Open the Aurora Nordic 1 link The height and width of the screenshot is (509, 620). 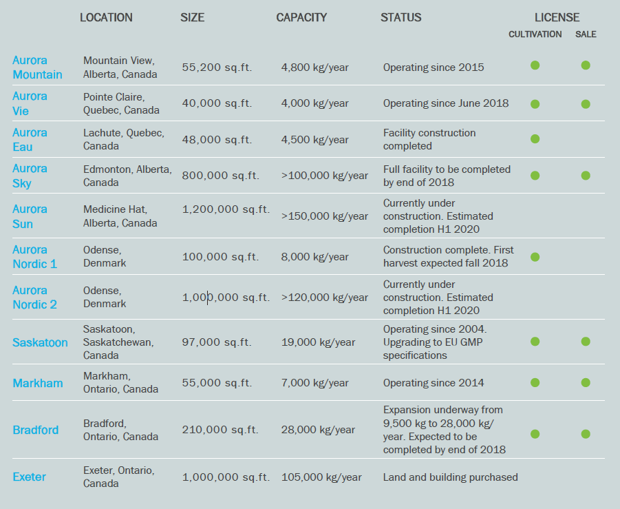tap(34, 257)
